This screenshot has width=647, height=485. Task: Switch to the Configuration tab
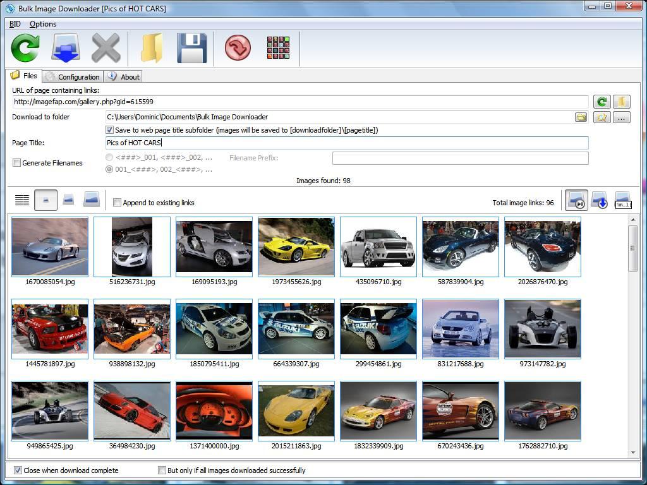[72, 76]
